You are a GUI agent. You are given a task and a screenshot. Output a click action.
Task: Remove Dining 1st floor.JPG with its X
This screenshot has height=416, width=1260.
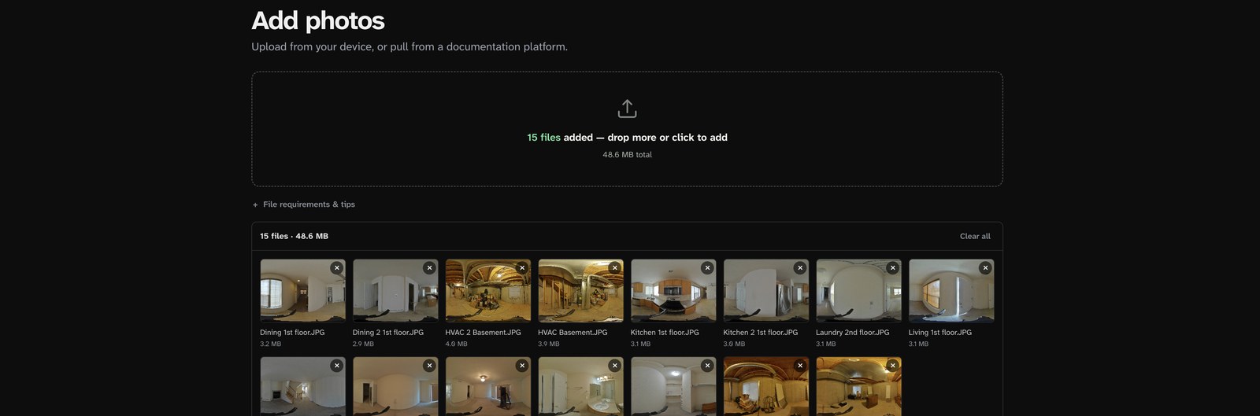[337, 268]
